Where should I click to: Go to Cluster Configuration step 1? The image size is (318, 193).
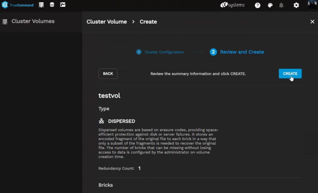[x=160, y=52]
